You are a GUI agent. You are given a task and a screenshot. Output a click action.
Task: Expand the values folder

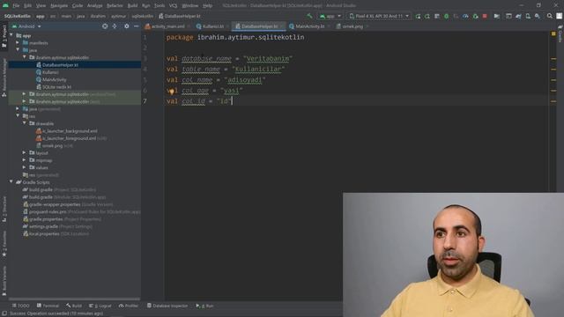tap(25, 167)
